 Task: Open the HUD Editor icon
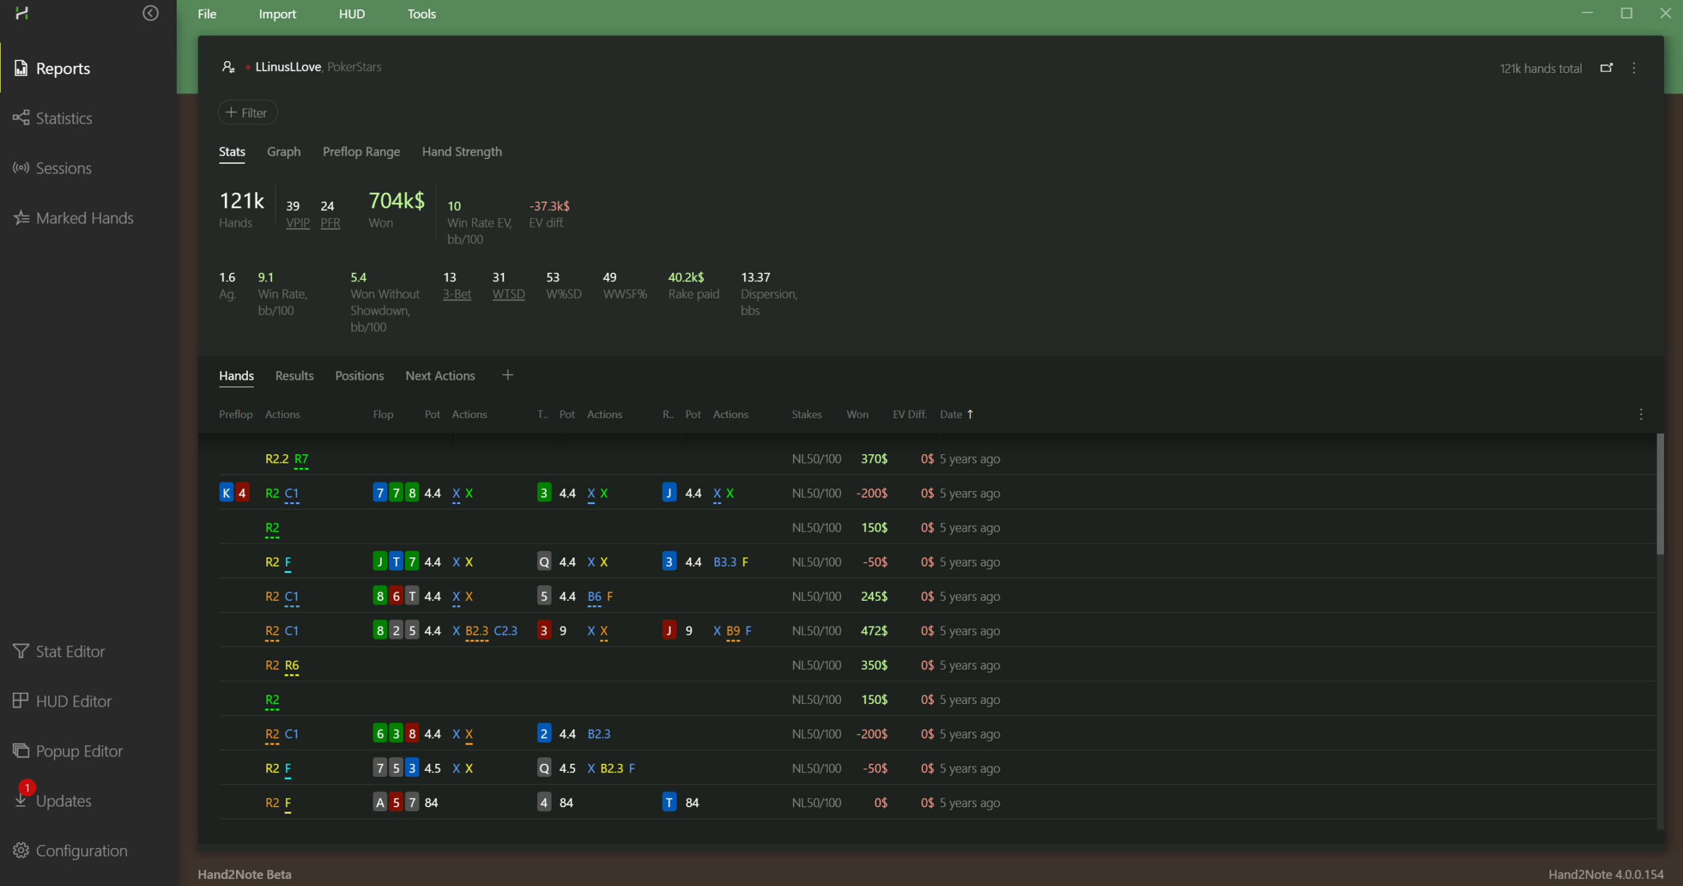[21, 701]
